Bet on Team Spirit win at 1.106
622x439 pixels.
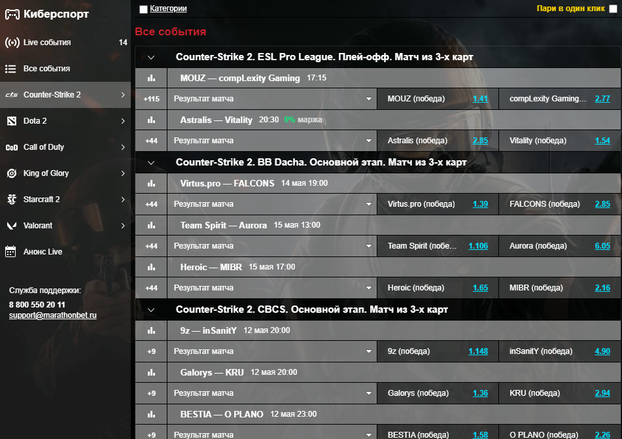(x=478, y=246)
